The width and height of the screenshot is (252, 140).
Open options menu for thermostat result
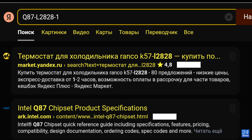232,56
